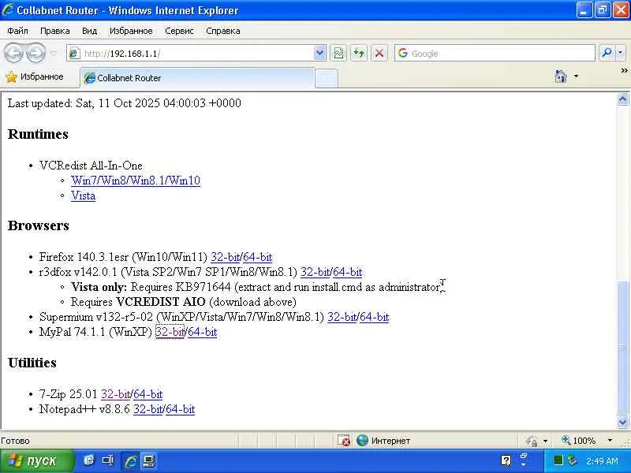Download VCRedist Win7/Win8/Win8.1/Win10 link

(x=136, y=181)
